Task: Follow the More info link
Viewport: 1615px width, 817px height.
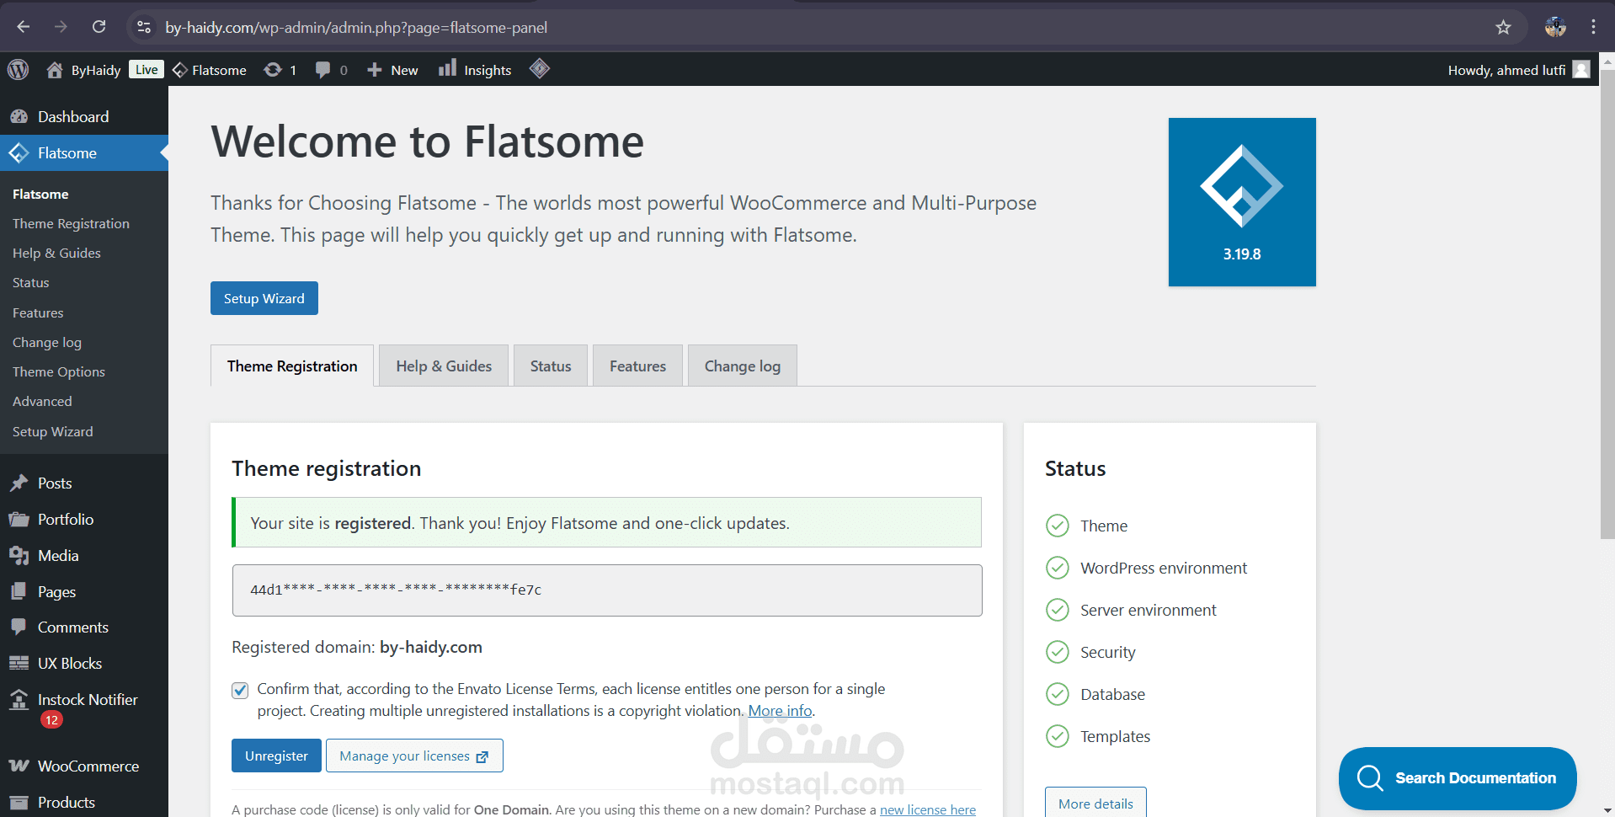Action: 780,711
